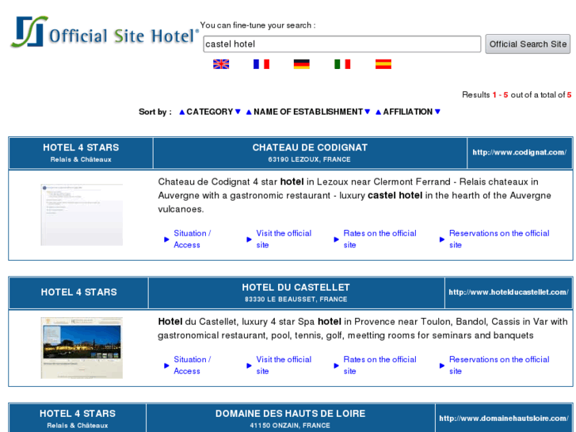Image resolution: width=576 pixels, height=432 pixels.
Task: Open Reservations on official site for Hotel du Castellet
Action: coord(499,365)
